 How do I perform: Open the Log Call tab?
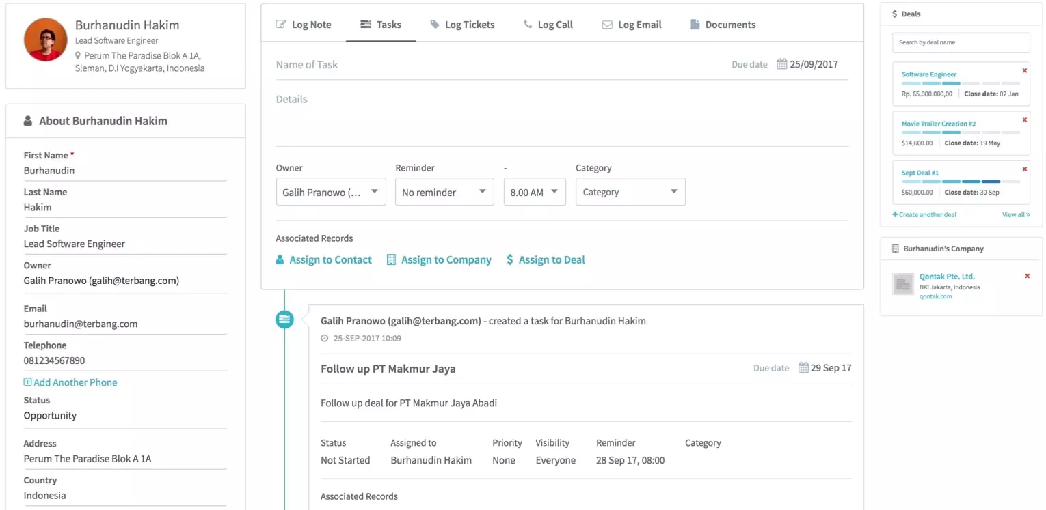pos(548,25)
